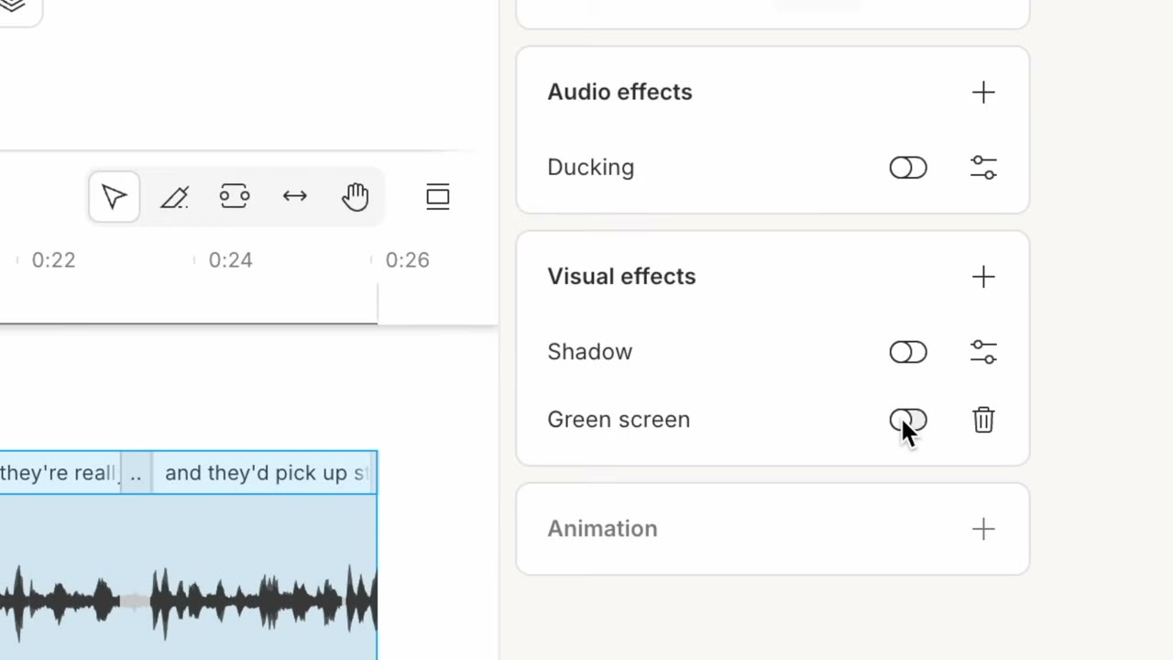
Task: Open Shadow settings sliders
Action: coord(983,352)
